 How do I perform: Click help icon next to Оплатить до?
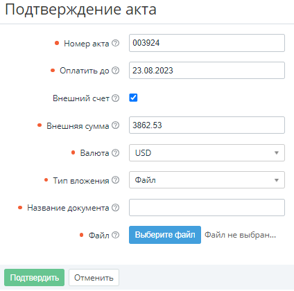(x=115, y=70)
